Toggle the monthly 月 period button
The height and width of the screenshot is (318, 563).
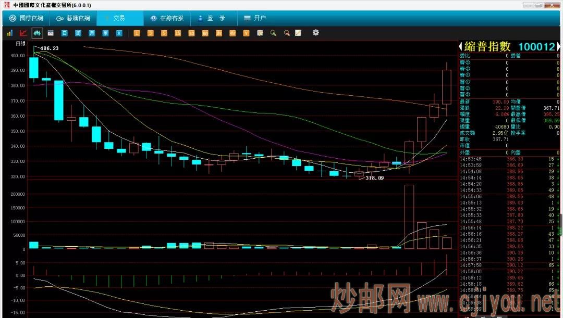[x=92, y=33]
